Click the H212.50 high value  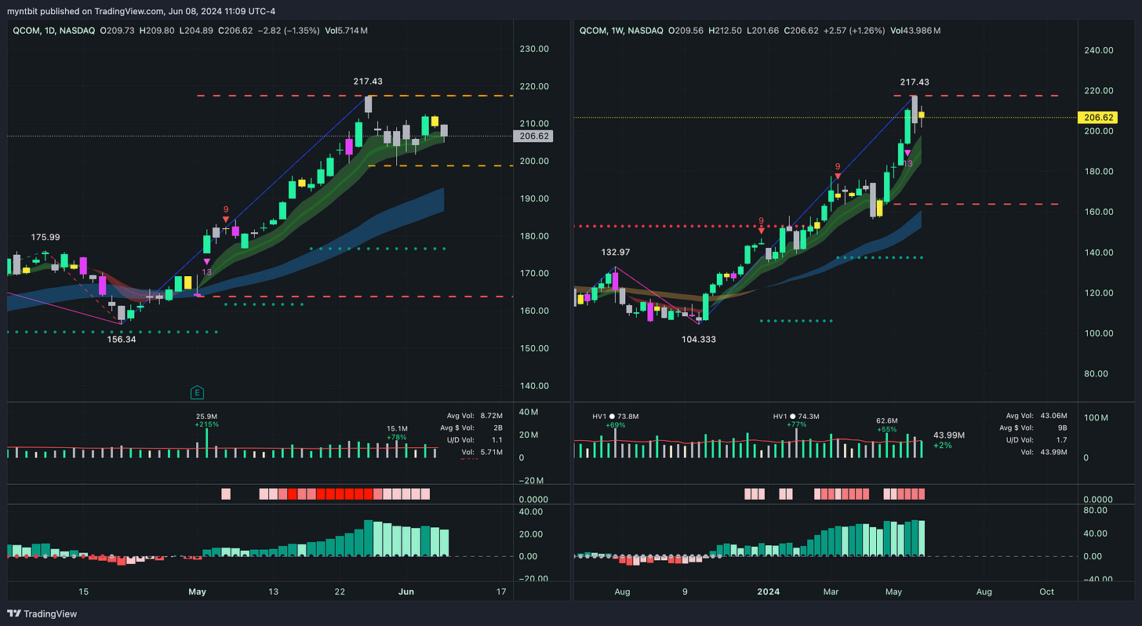click(x=724, y=31)
